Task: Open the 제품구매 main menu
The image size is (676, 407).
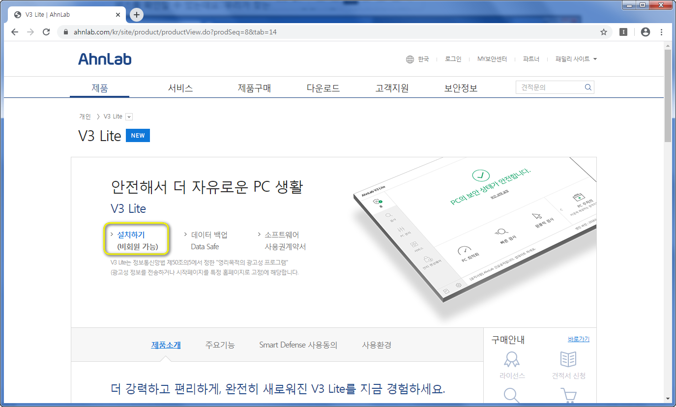Action: tap(254, 88)
